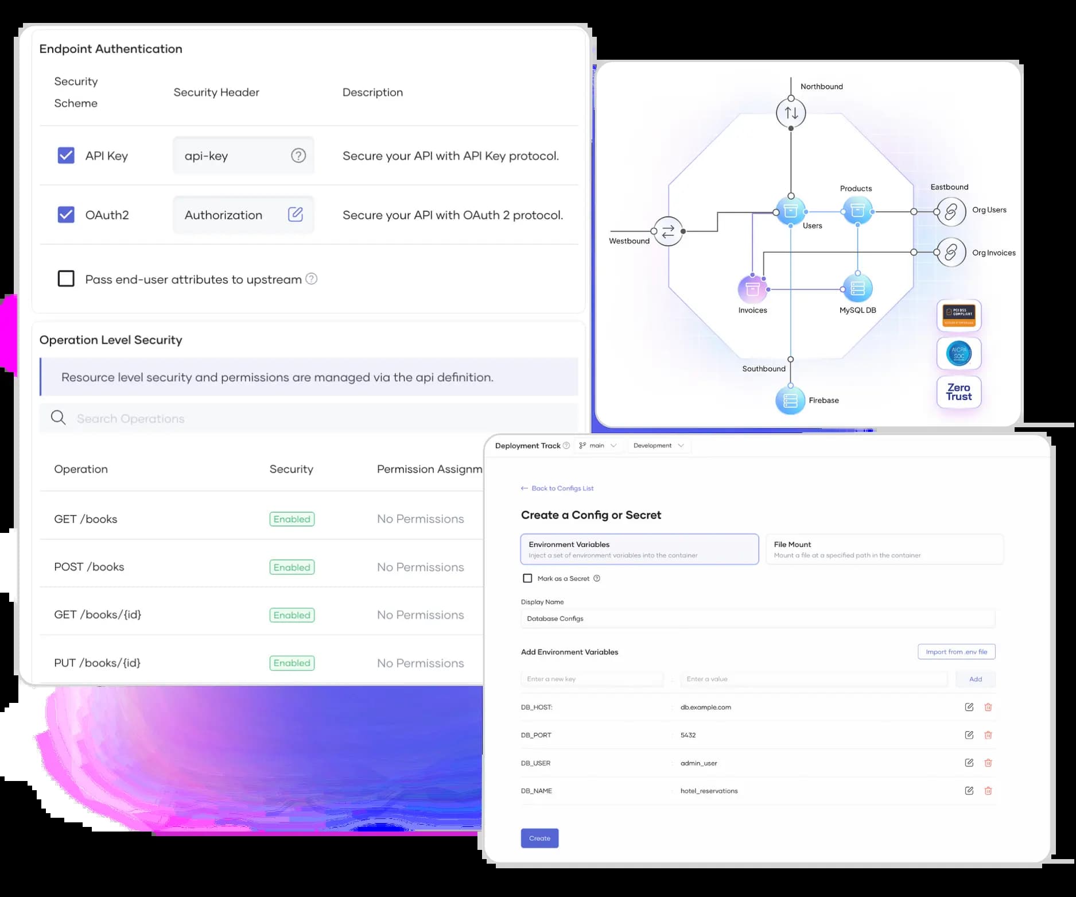Click the help icon in api-key field
Screen dimensions: 1076x897
coord(298,156)
